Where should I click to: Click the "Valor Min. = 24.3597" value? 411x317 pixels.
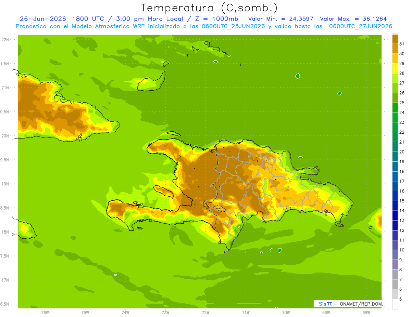pos(281,19)
